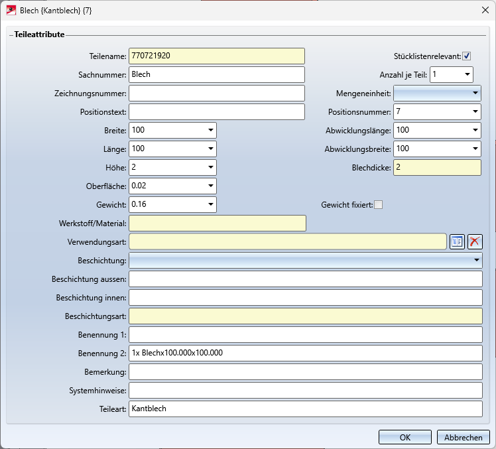Open the Oberfläche dropdown
The width and height of the screenshot is (496, 449).
point(210,186)
